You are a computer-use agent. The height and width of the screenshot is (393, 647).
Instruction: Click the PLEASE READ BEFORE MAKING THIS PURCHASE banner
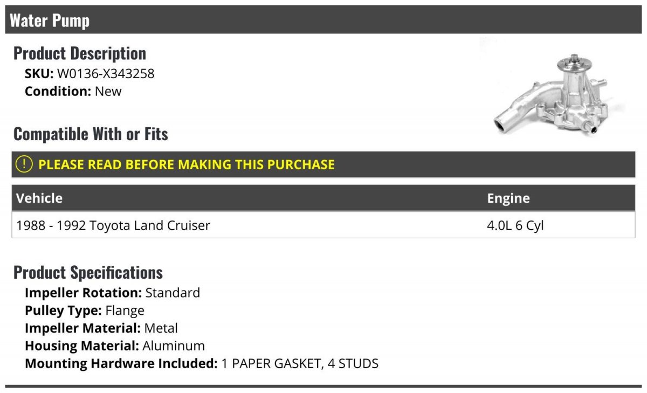point(323,164)
